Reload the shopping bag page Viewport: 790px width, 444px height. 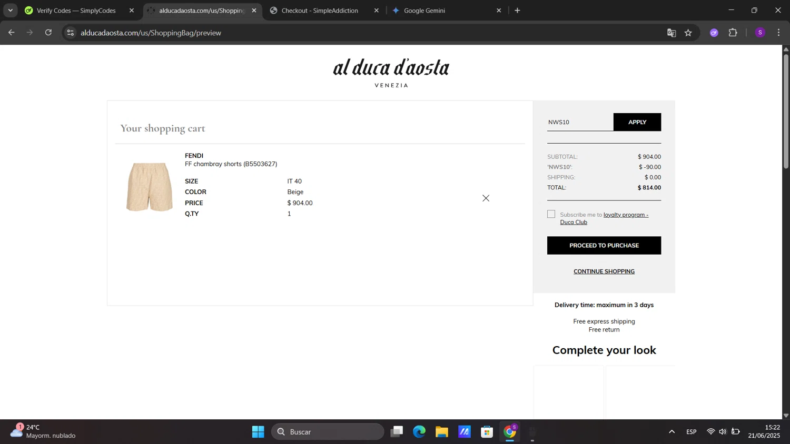point(48,33)
